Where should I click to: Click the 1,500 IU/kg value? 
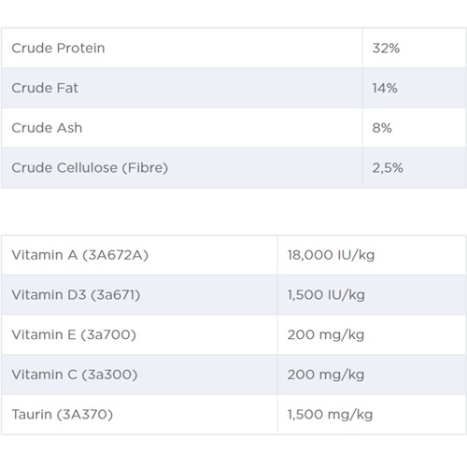point(326,295)
